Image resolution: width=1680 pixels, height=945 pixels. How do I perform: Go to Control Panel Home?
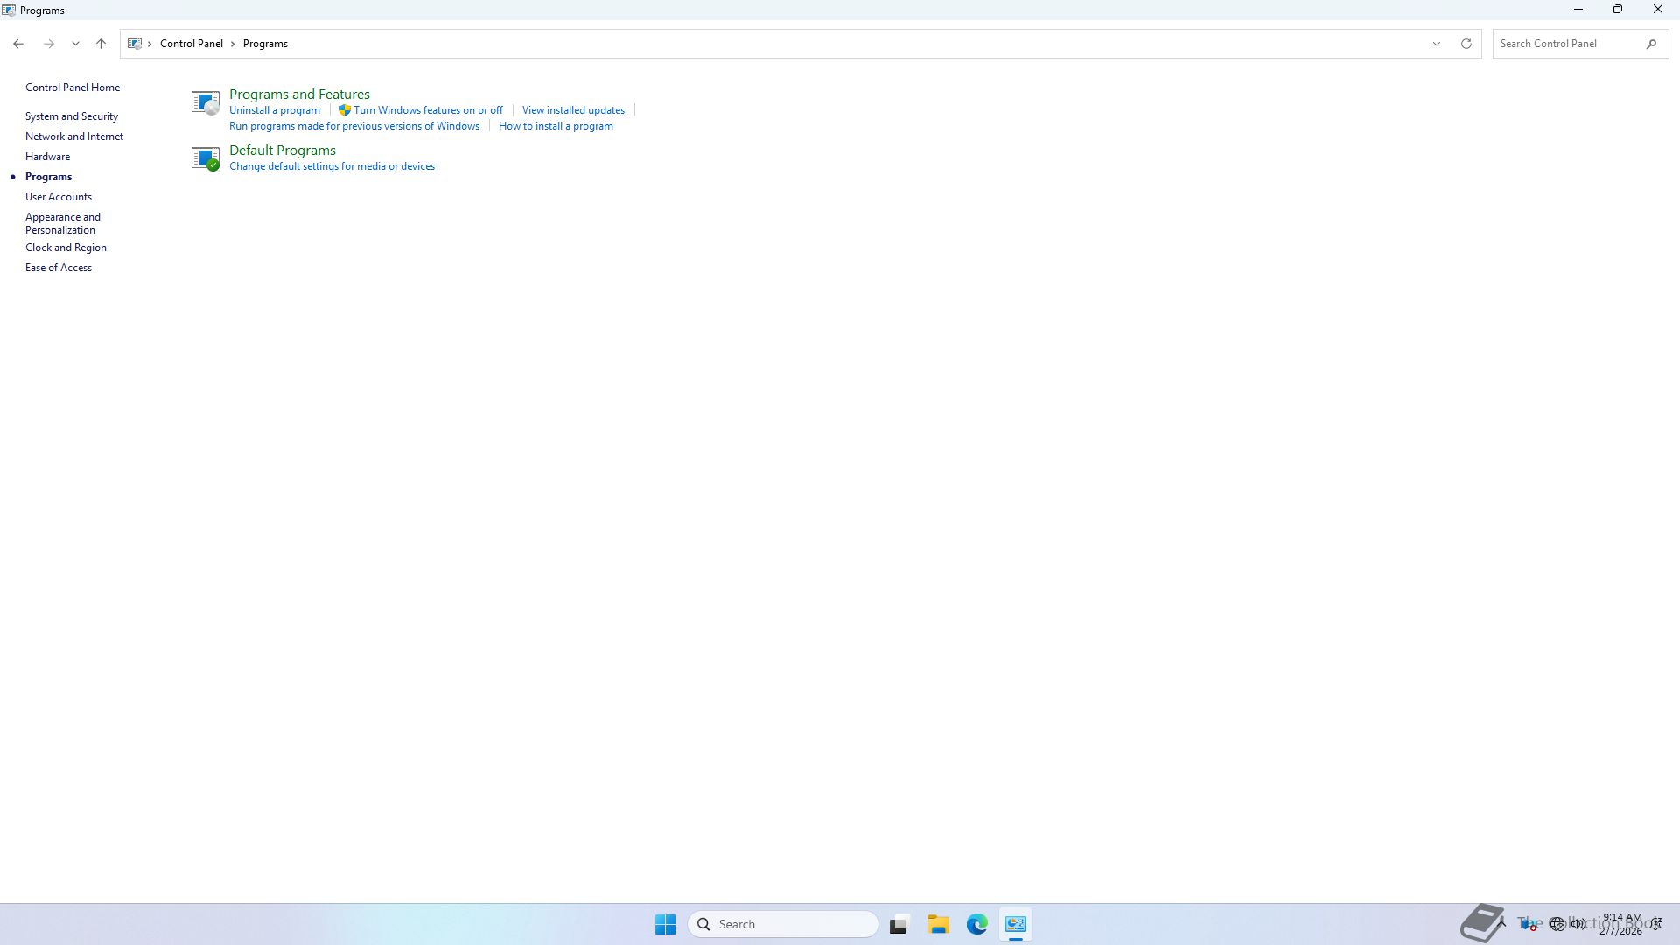tap(73, 87)
